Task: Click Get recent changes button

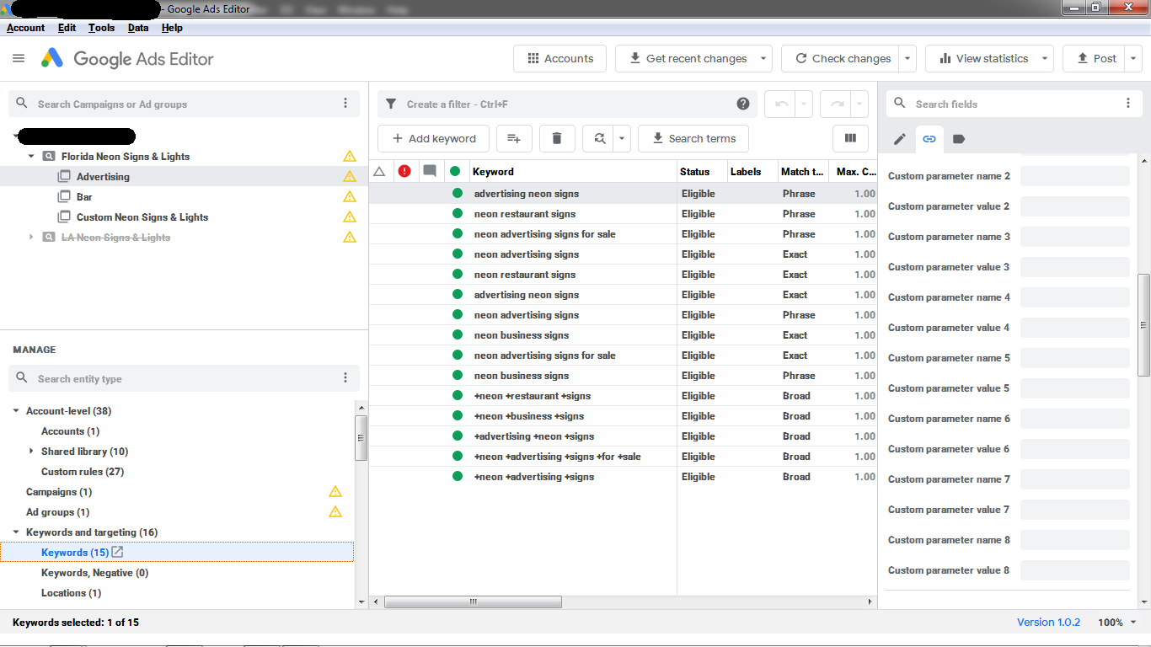Action: 688,58
